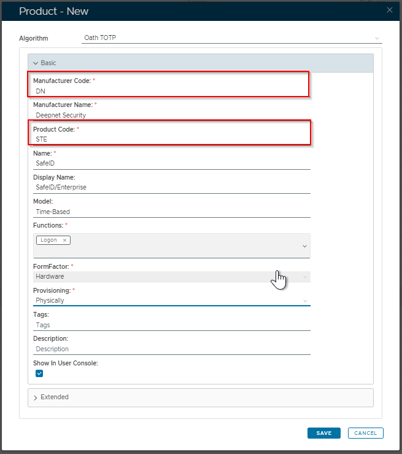
Task: Click the Logon chip in Functions
Action: click(49, 240)
